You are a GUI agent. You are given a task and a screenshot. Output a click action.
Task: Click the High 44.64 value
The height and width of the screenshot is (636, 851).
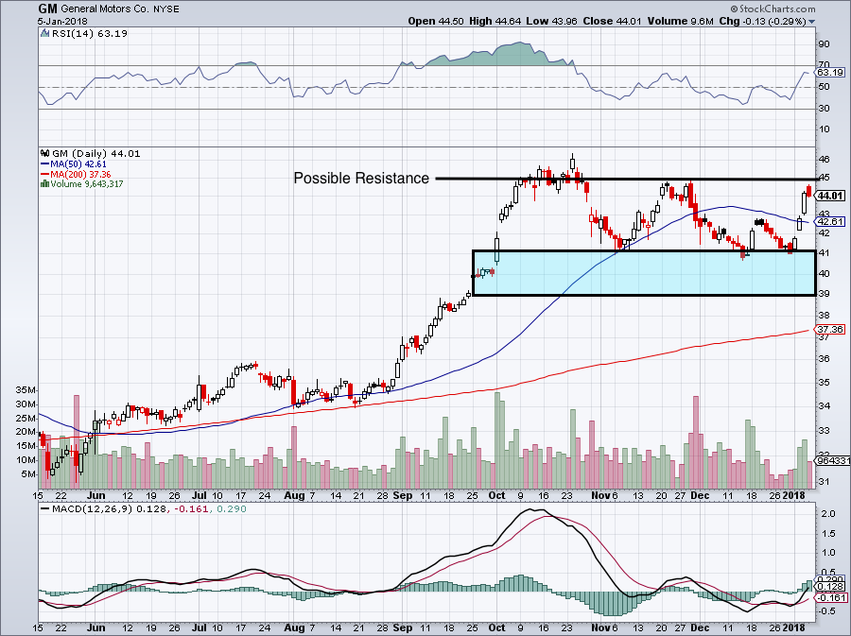(495, 21)
